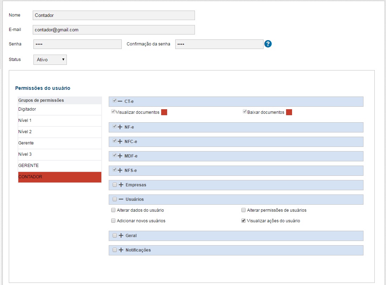
Task: Collapse the Usuários section minus icon
Action: coord(121,199)
